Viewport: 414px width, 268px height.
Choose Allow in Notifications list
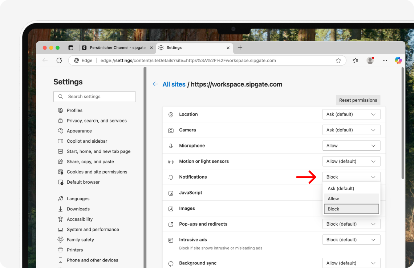tap(352, 199)
